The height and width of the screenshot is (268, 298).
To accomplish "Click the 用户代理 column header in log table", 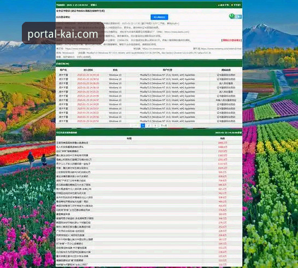I will [167, 70].
